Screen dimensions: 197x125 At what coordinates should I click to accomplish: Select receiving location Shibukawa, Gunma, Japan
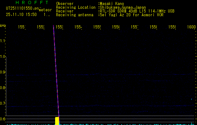[x=123, y=7]
